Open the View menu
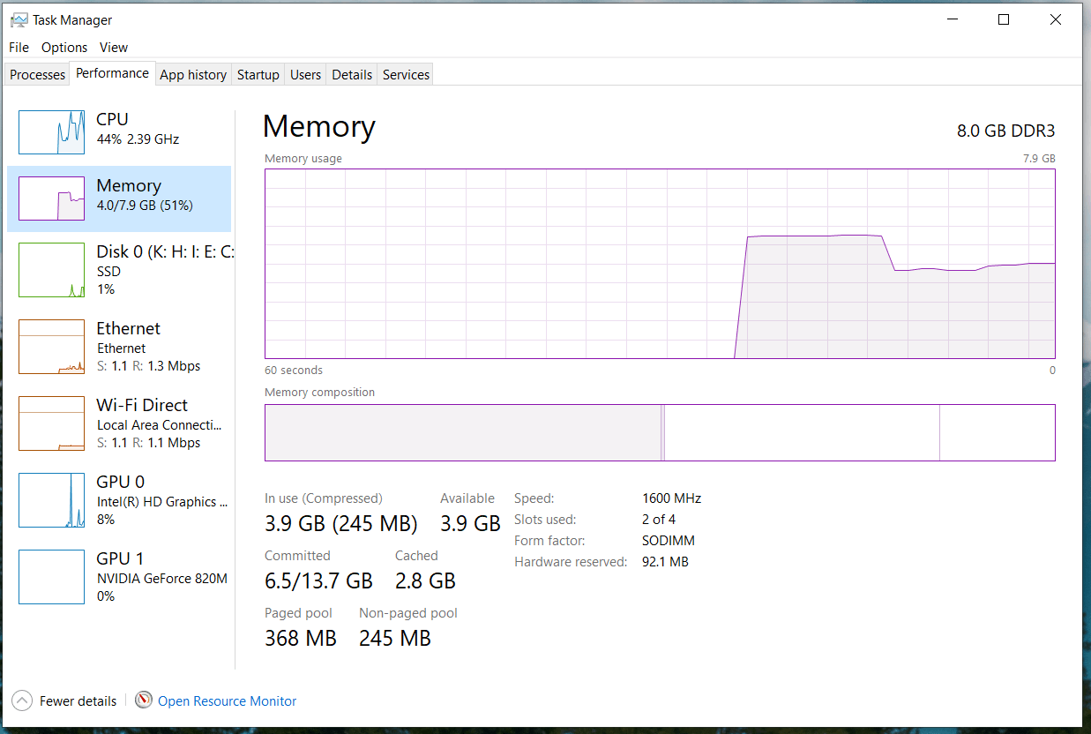This screenshot has width=1091, height=734. click(x=114, y=48)
